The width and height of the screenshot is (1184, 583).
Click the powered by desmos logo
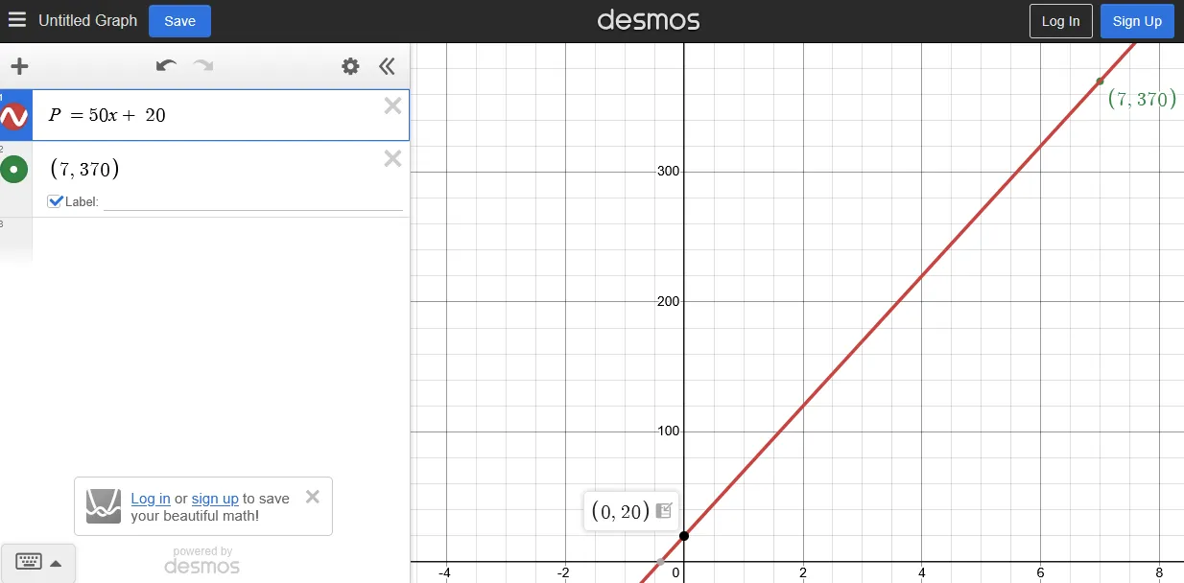click(x=202, y=561)
